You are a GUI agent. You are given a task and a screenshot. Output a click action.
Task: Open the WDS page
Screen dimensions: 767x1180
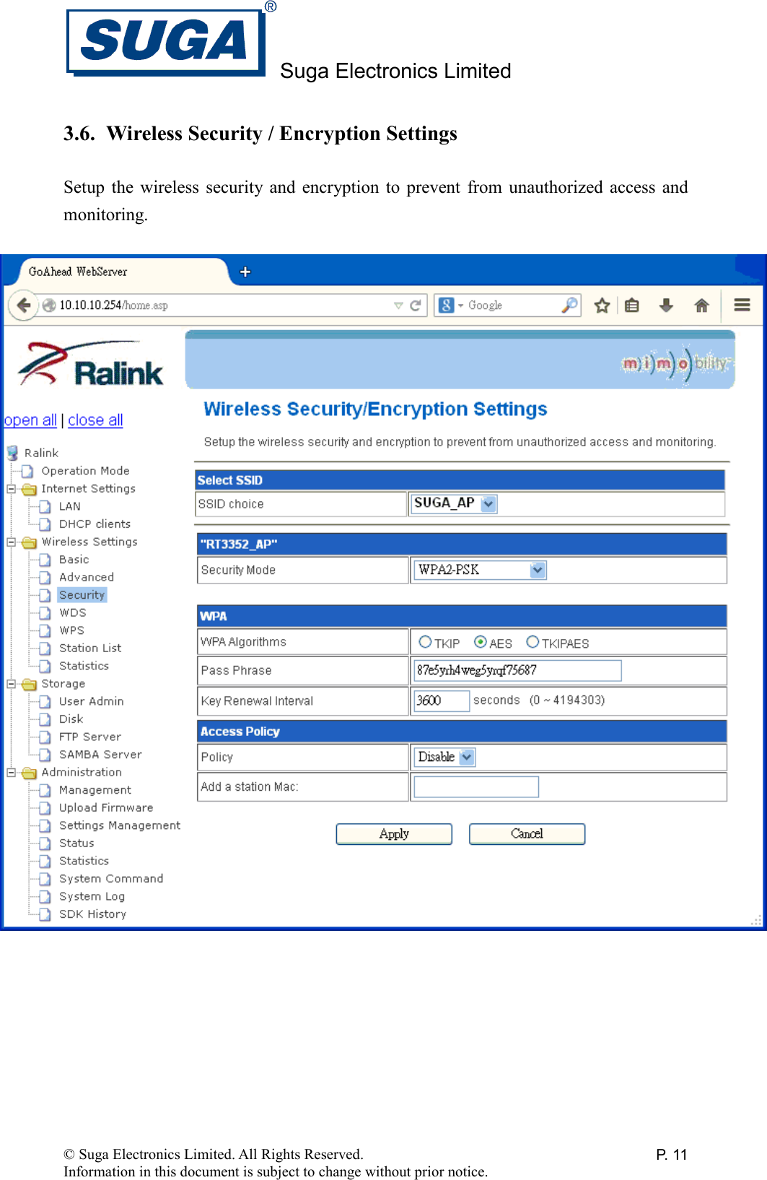73,612
